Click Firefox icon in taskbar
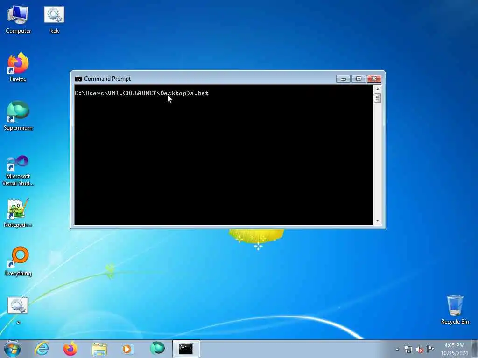Viewport: 478px width, 358px height. [x=70, y=349]
